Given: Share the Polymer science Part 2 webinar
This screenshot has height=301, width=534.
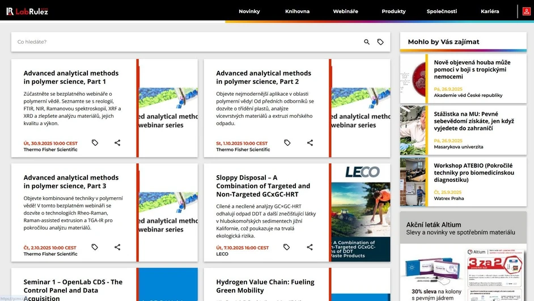Looking at the screenshot, I should [310, 143].
